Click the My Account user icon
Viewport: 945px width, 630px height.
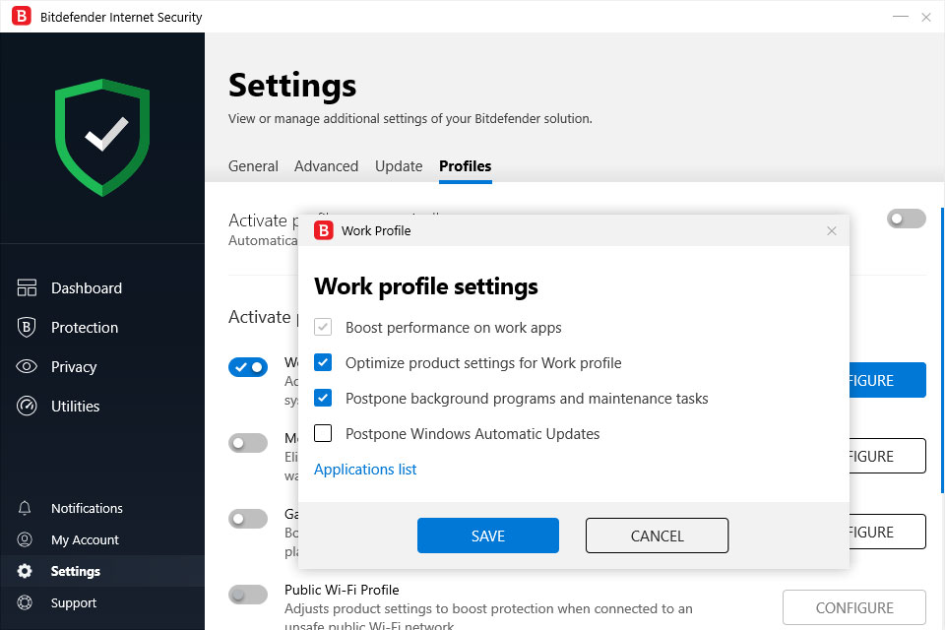click(26, 540)
